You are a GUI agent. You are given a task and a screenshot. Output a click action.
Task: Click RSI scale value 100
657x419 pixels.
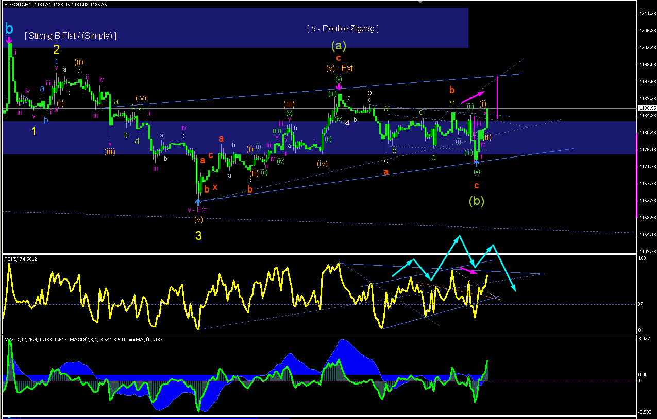pyautogui.click(x=642, y=258)
